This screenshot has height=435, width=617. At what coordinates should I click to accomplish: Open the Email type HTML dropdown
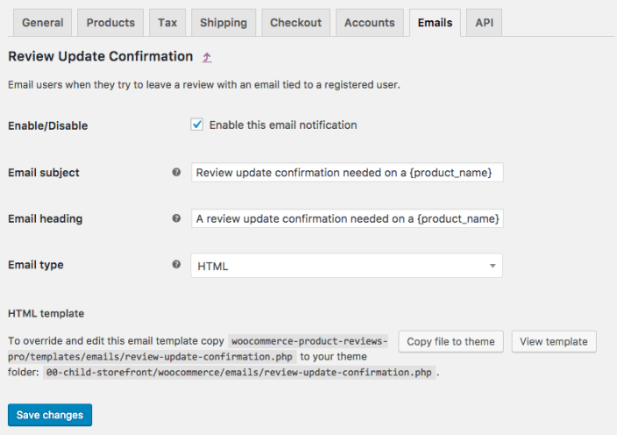[346, 266]
